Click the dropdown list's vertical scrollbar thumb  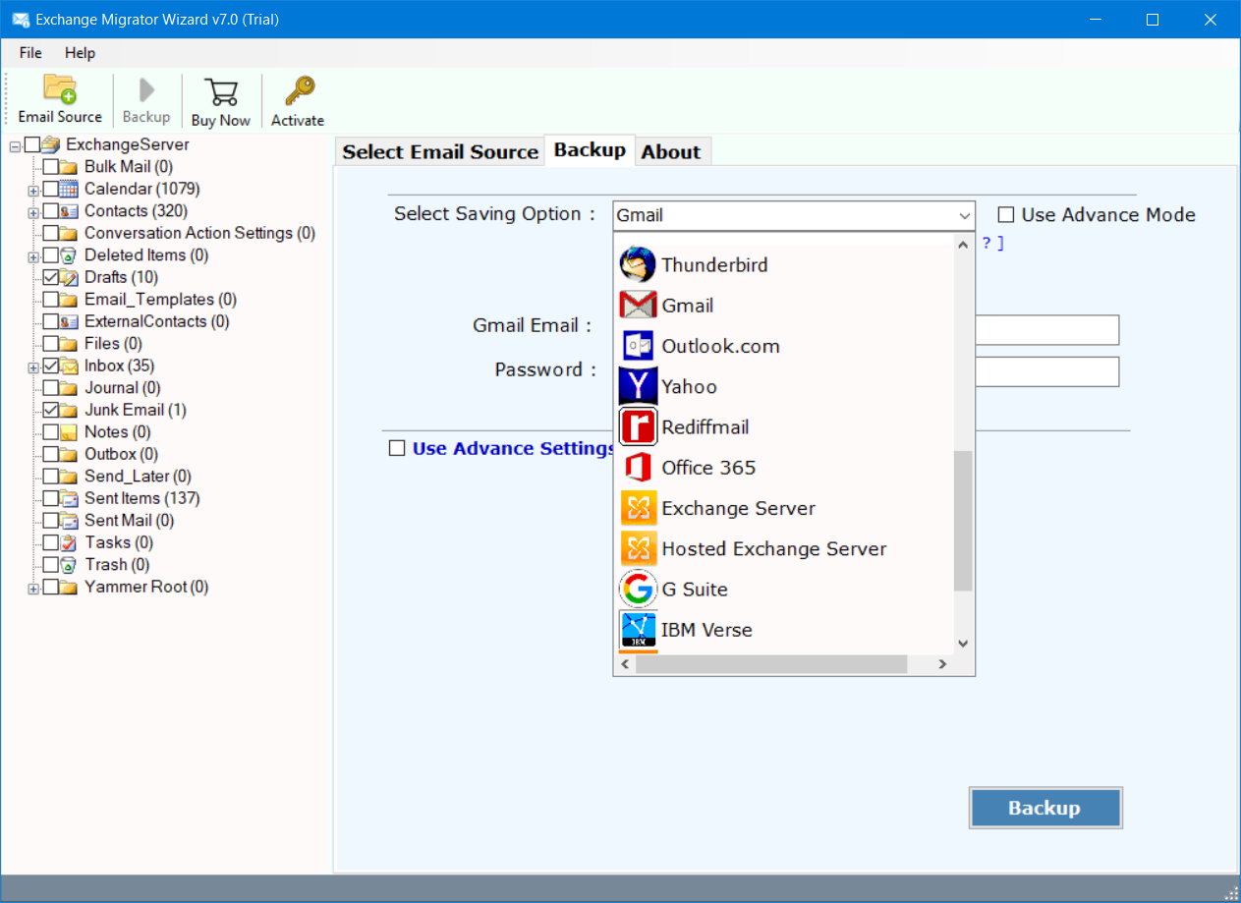coord(963,521)
